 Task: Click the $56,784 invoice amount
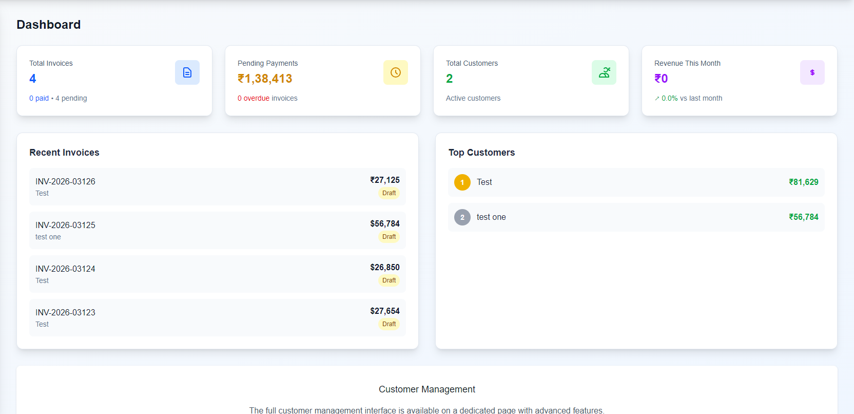point(385,223)
